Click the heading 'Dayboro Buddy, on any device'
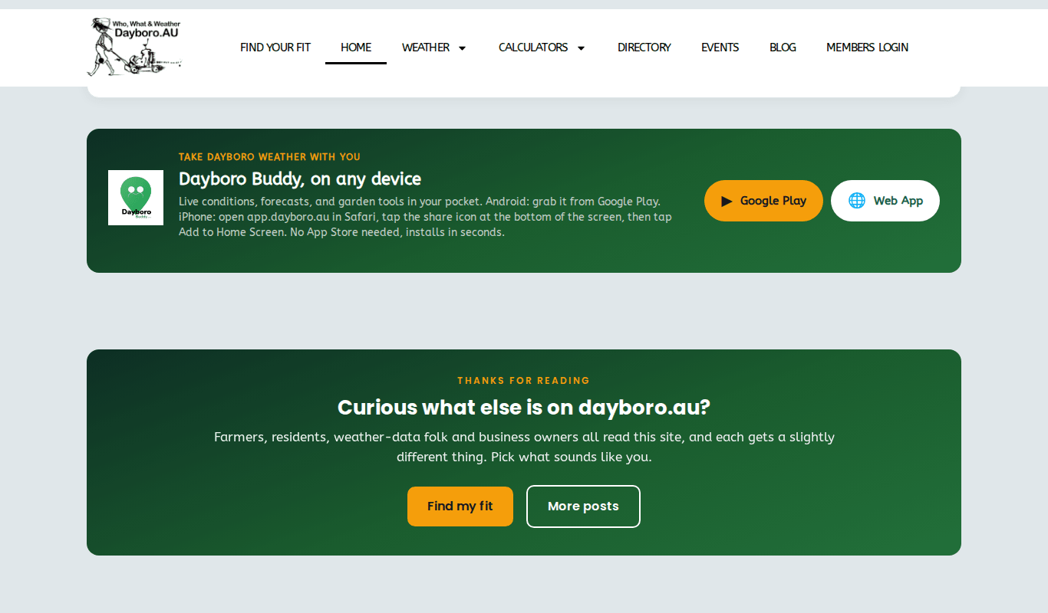This screenshot has width=1048, height=613. click(x=300, y=179)
